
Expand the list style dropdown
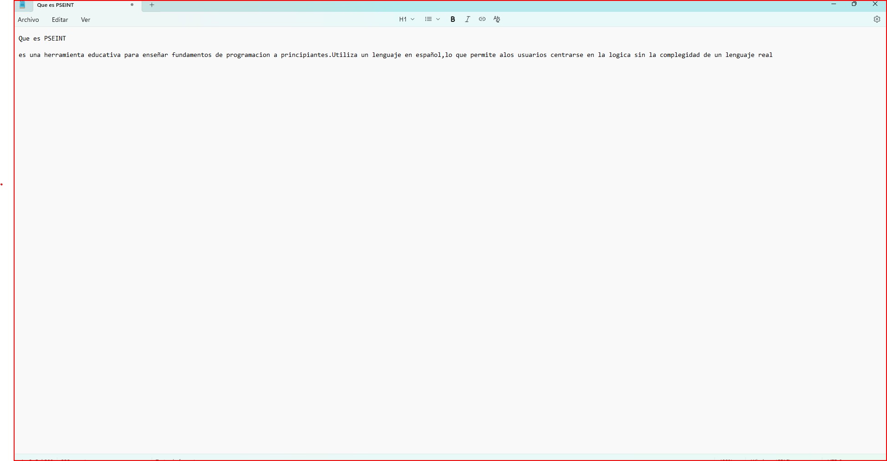(x=432, y=19)
